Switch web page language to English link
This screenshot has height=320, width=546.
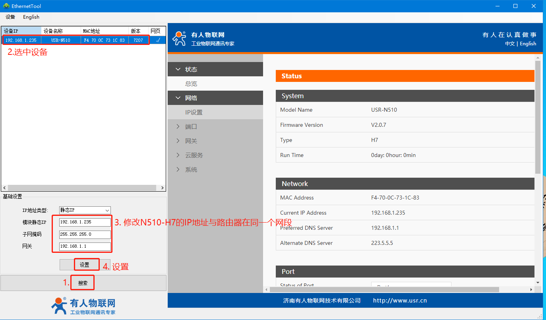tap(528, 44)
